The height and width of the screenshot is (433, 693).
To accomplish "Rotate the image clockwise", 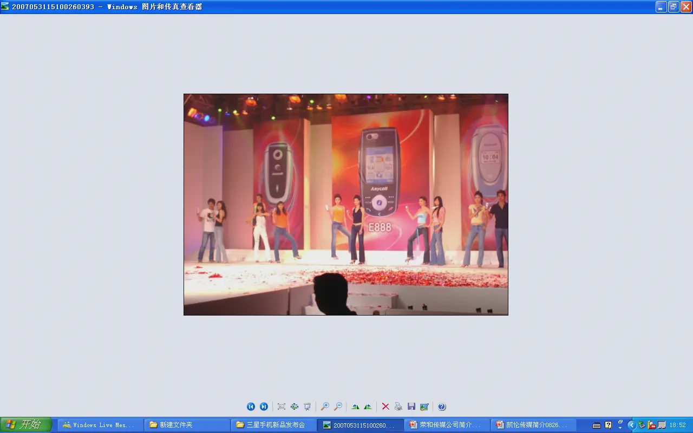I will pos(355,406).
